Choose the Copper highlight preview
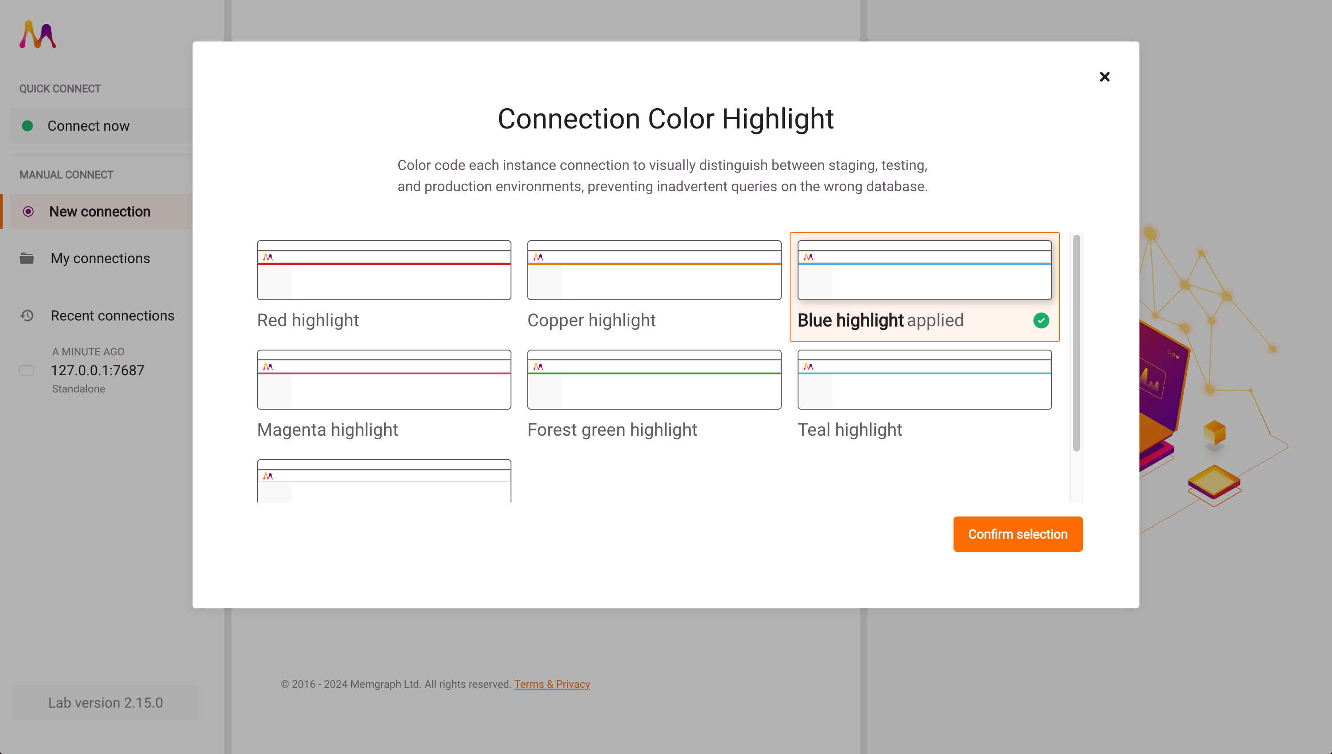1332x754 pixels. click(655, 270)
